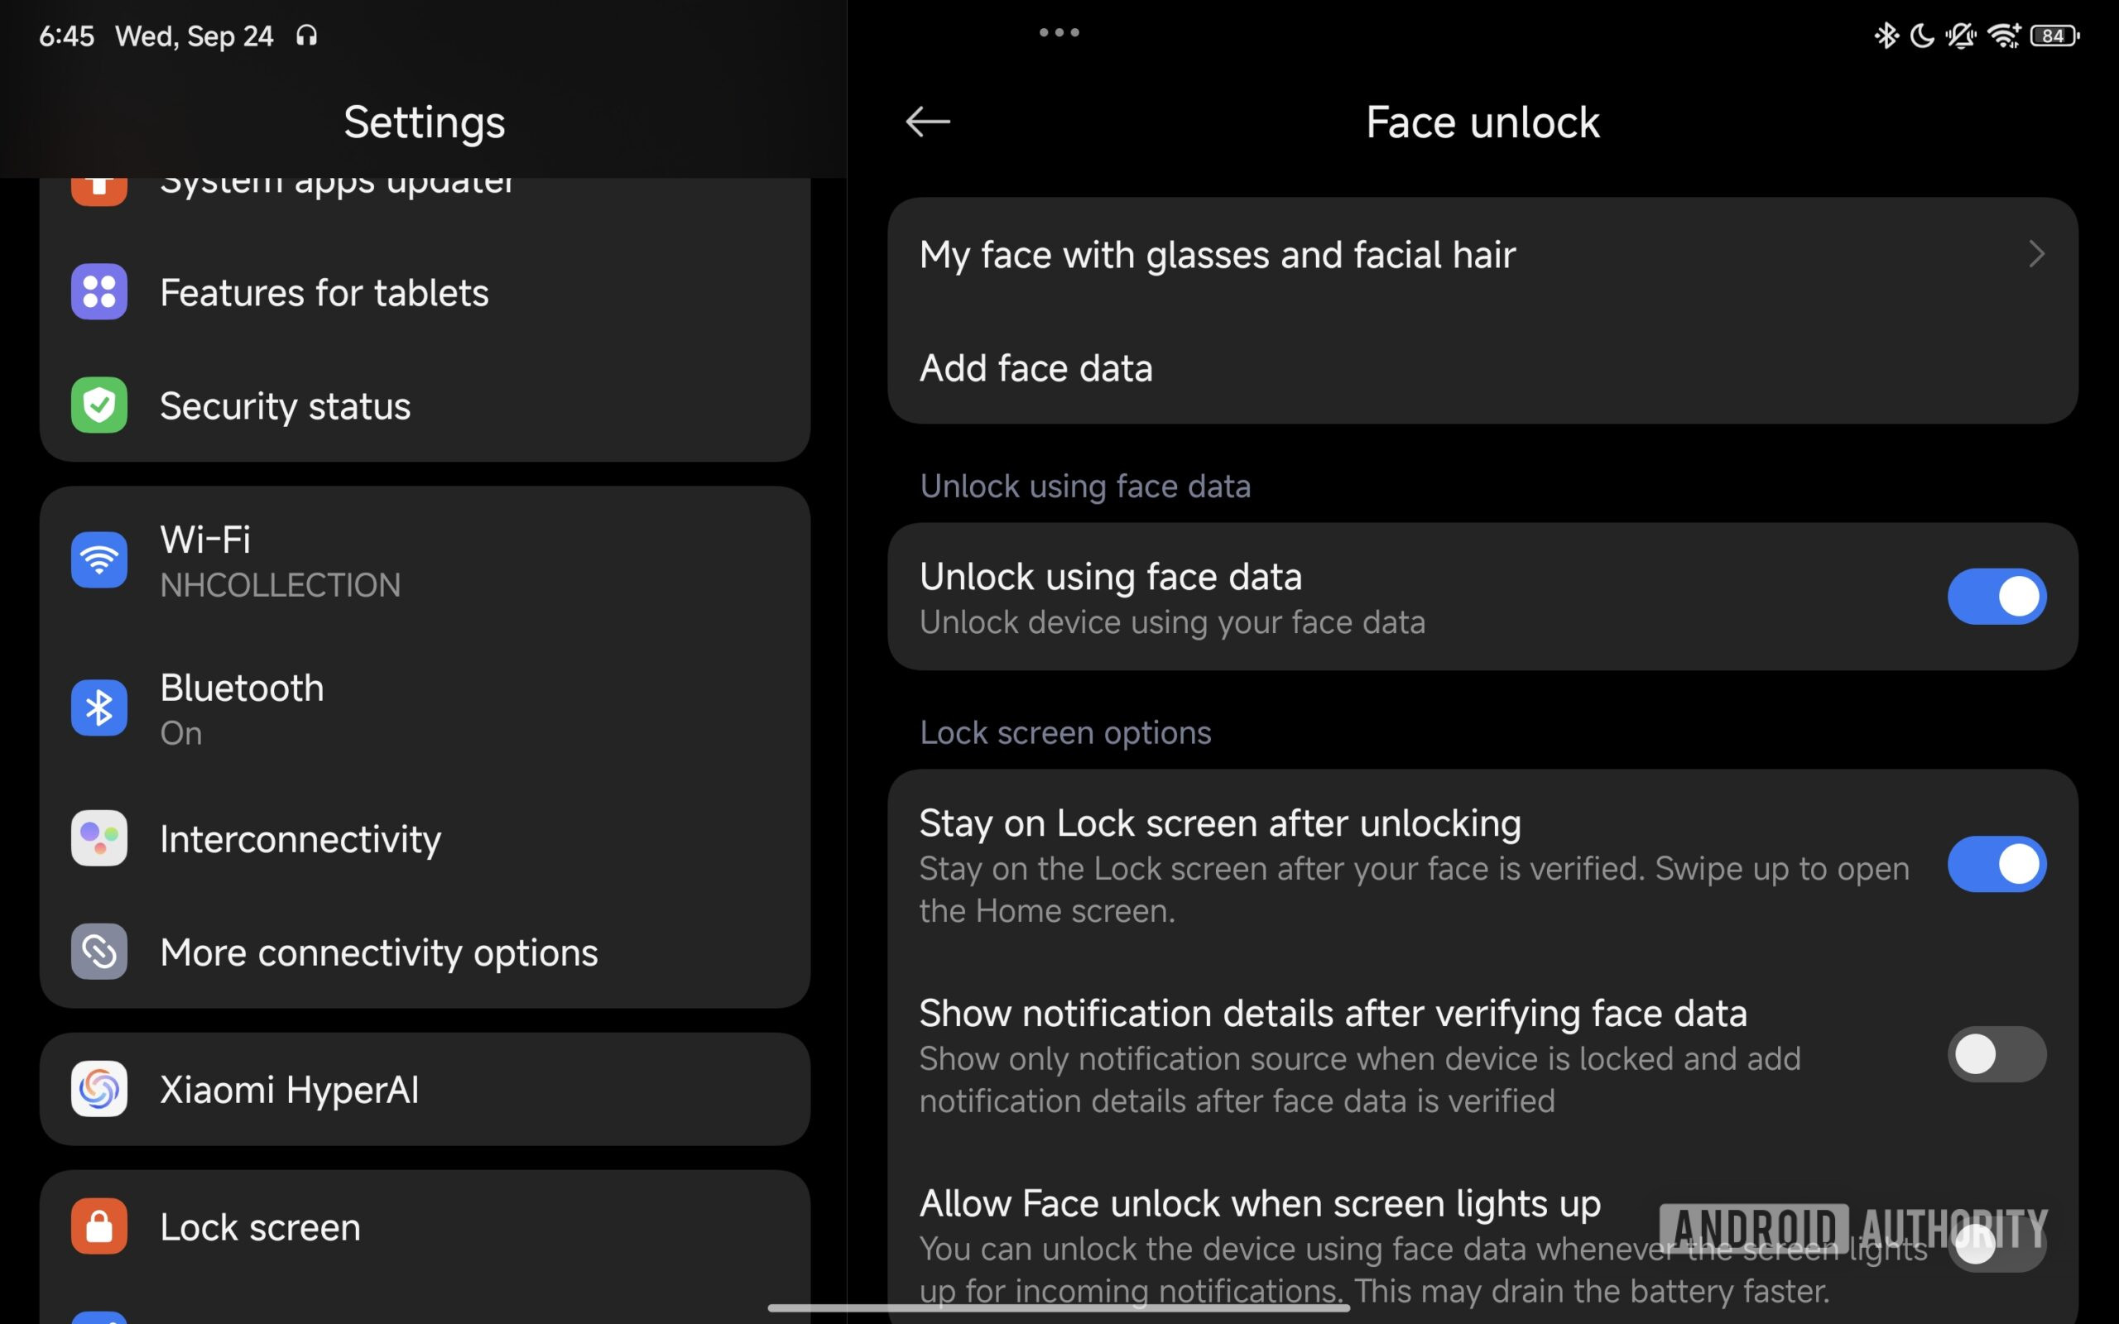Enable Show notification details toggle

pyautogui.click(x=1996, y=1054)
